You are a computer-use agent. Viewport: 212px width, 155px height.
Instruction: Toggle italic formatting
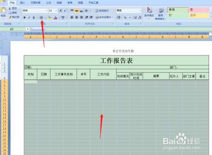29,18
